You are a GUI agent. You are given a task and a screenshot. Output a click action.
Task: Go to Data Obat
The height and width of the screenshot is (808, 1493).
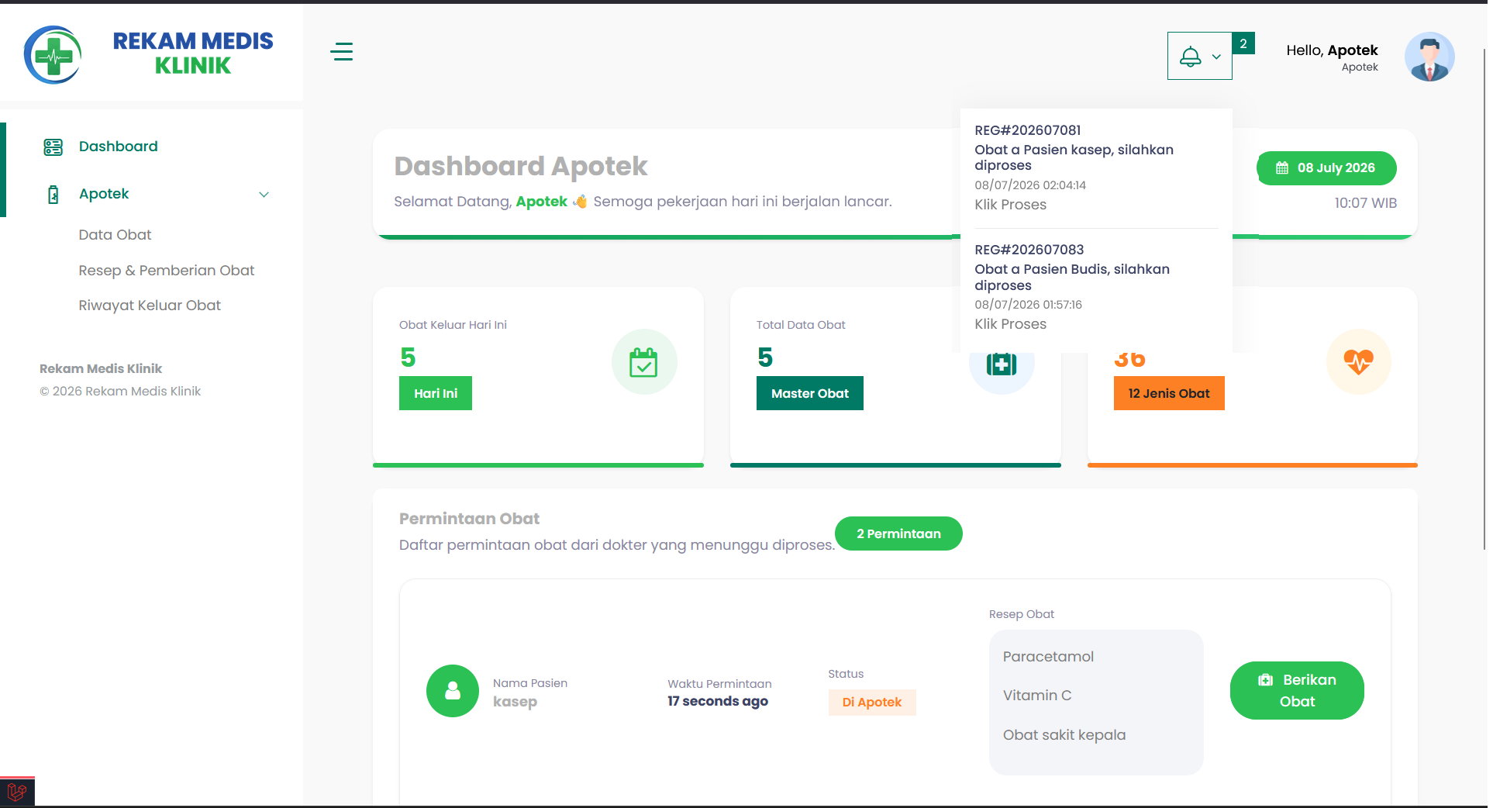pyautogui.click(x=115, y=235)
